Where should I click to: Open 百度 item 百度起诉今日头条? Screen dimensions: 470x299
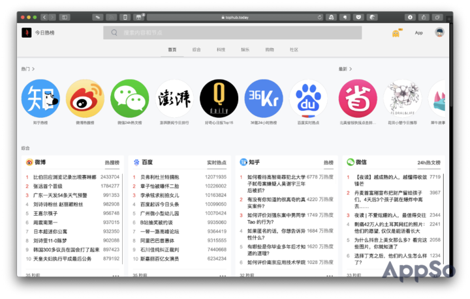tap(159, 205)
